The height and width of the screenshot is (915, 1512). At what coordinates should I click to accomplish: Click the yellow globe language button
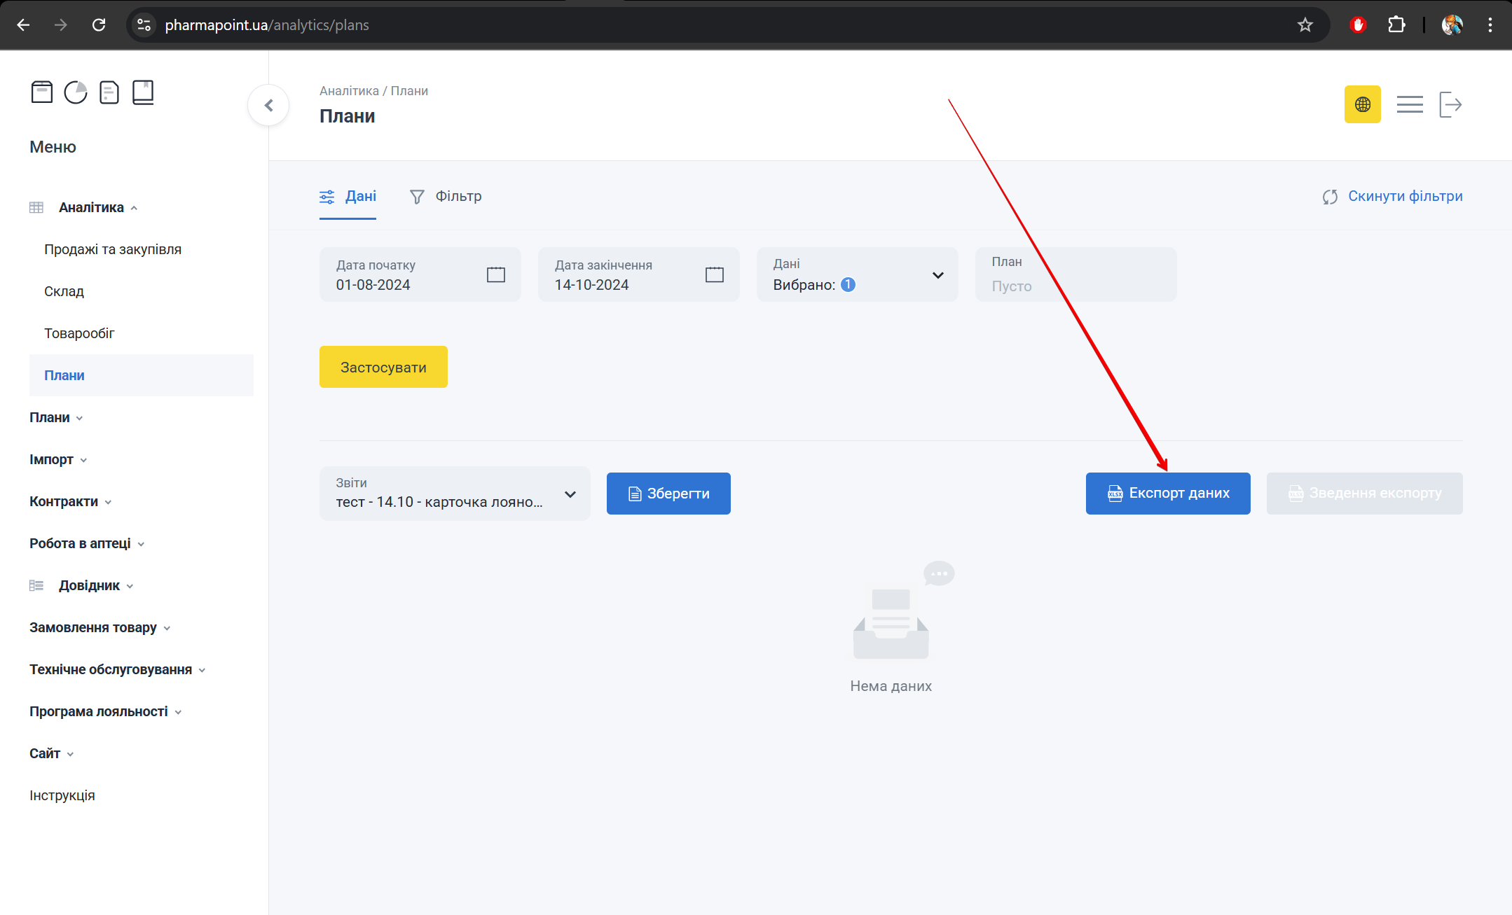coord(1362,104)
